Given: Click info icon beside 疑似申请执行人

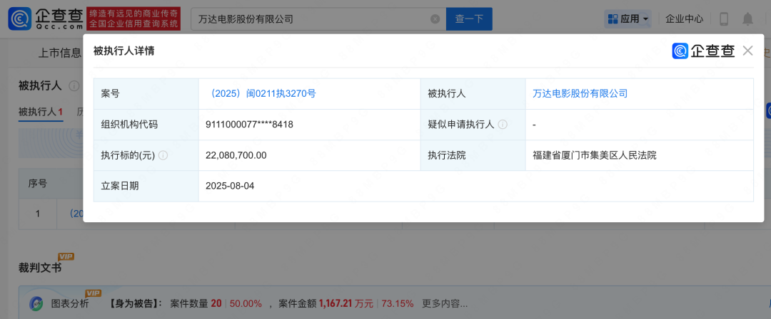Looking at the screenshot, I should [x=503, y=125].
